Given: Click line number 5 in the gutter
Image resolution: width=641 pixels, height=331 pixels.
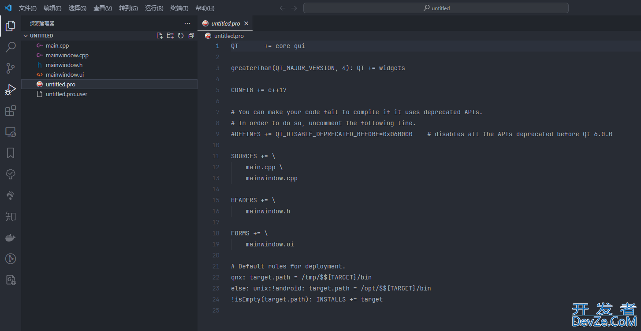Looking at the screenshot, I should point(217,90).
